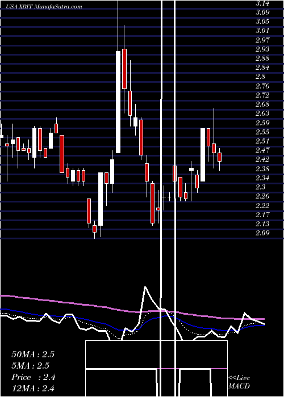This screenshot has width=284, height=397.
Task: Click the 2.34 price axis label
Action: coord(262,178)
